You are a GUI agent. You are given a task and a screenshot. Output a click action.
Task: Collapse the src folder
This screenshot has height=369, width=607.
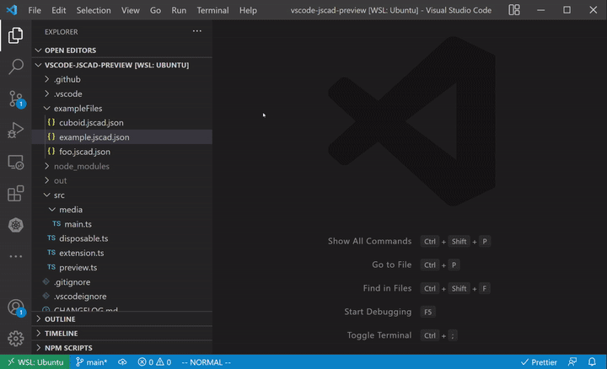(122, 195)
